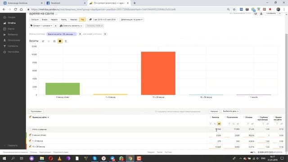Add a visit condition with first plus button
The image size is (288, 162).
click(x=80, y=34)
